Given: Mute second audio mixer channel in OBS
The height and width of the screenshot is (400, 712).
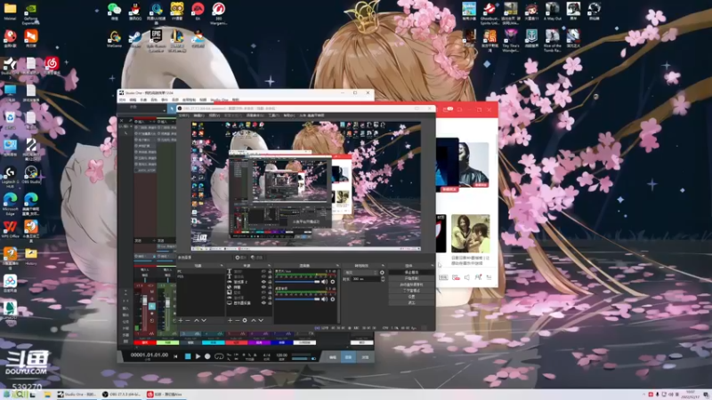Looking at the screenshot, I should (324, 299).
